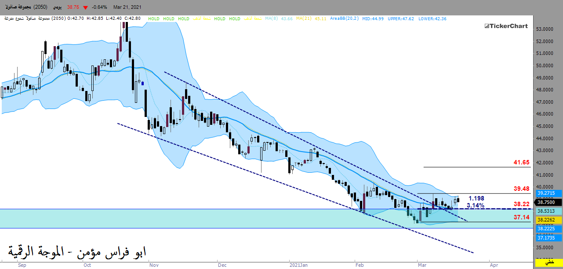
Task: Click the red 41.65 target level label
Action: tap(521, 163)
